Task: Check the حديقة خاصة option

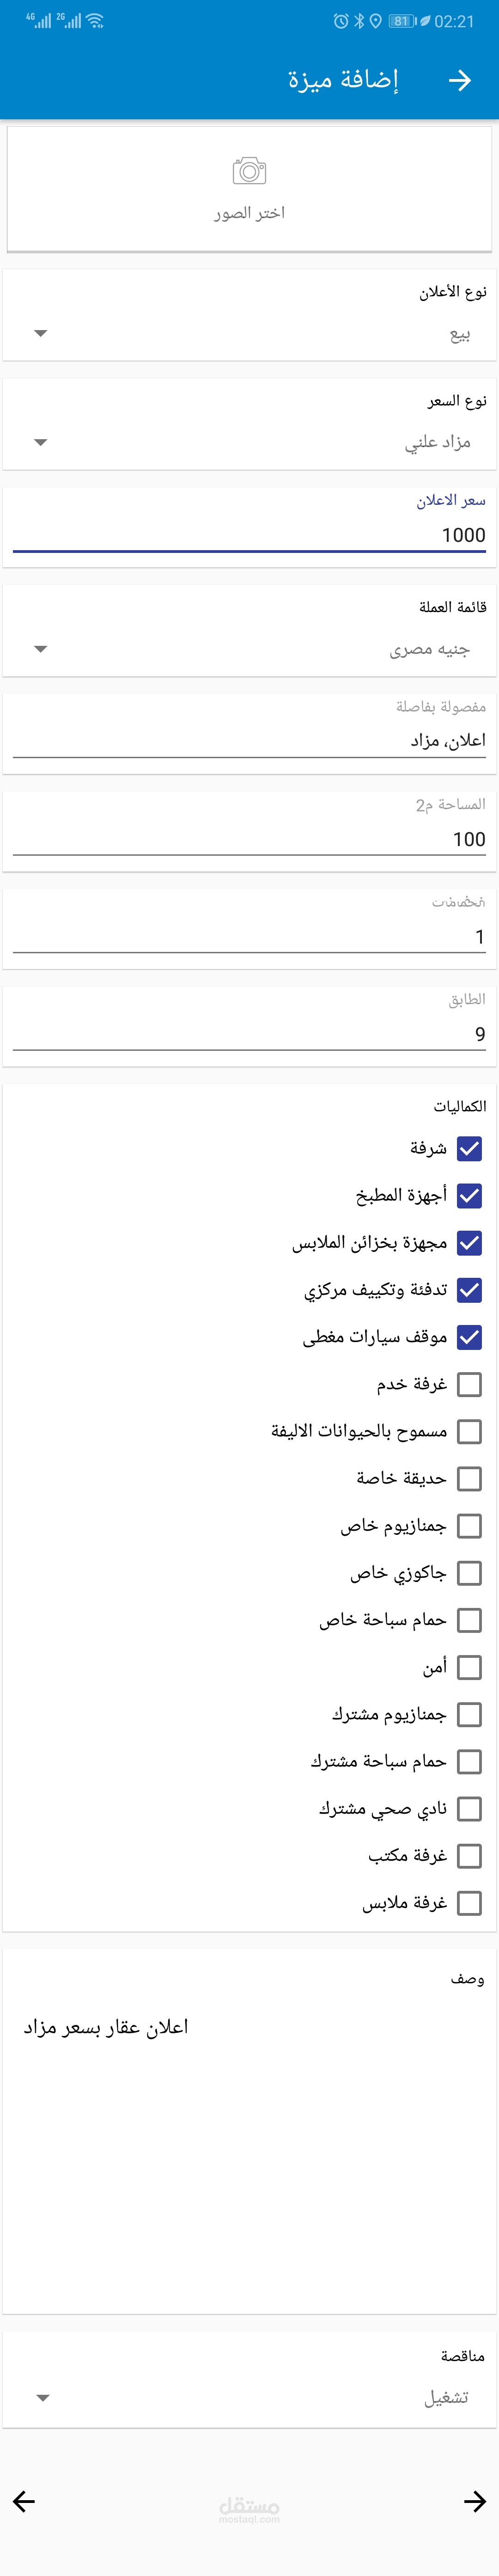Action: (x=469, y=1478)
